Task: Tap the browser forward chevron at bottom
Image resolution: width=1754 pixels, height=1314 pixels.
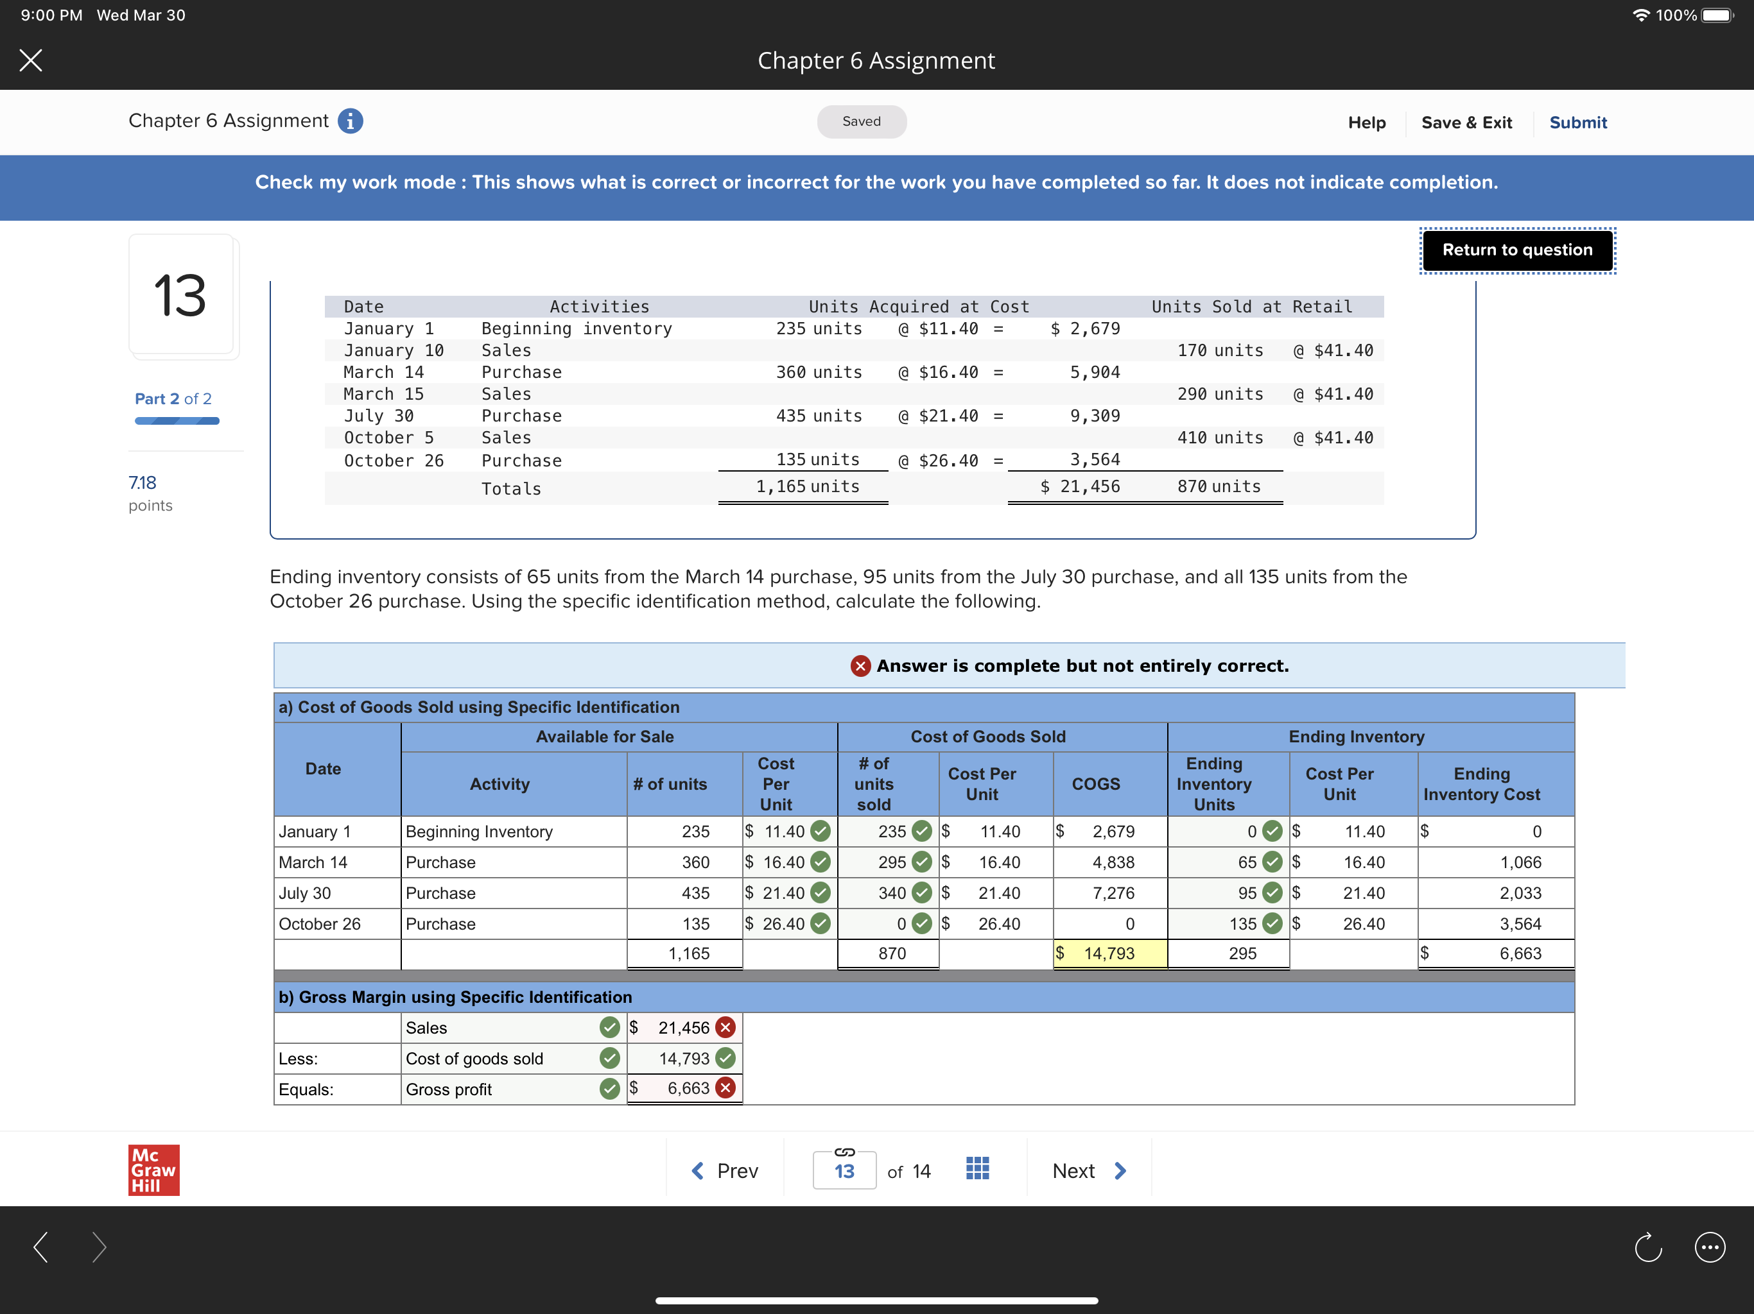Action: point(99,1247)
